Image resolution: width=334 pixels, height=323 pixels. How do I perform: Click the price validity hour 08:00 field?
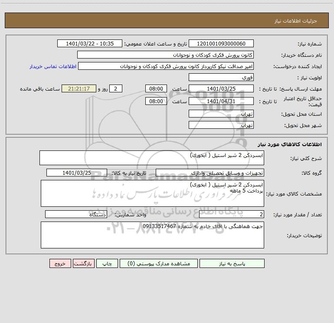156,101
